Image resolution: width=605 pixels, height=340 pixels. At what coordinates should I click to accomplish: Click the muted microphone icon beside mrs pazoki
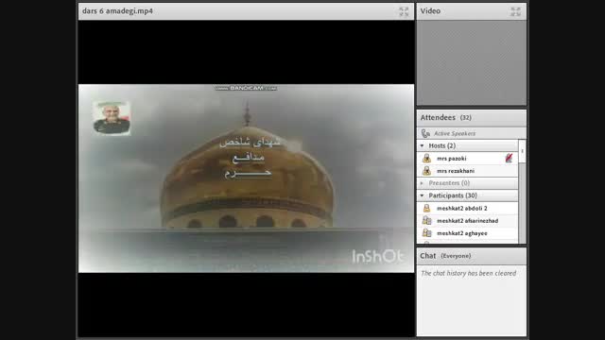click(509, 158)
